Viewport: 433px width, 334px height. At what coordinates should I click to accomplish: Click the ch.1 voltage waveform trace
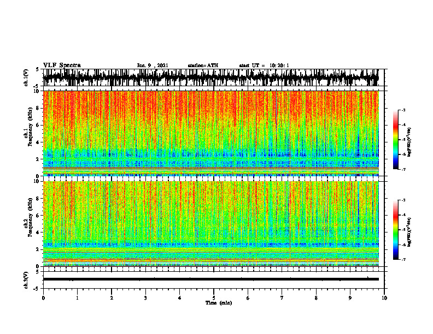(x=210, y=77)
